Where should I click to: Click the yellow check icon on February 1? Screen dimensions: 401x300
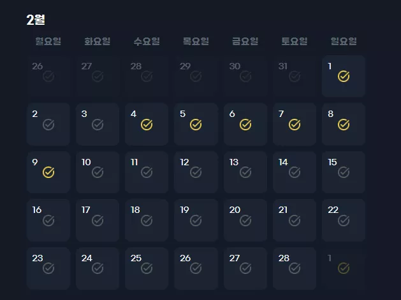coord(344,76)
